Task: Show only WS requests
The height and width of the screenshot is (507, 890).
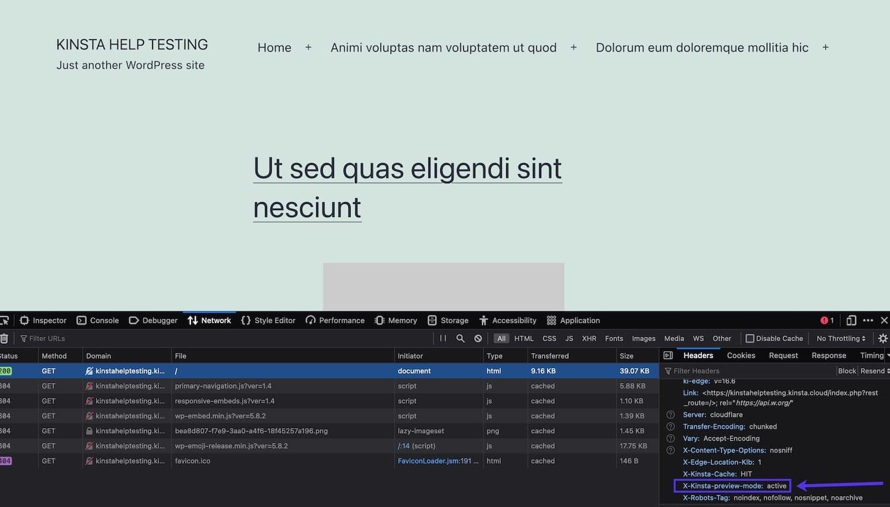Action: click(x=698, y=338)
